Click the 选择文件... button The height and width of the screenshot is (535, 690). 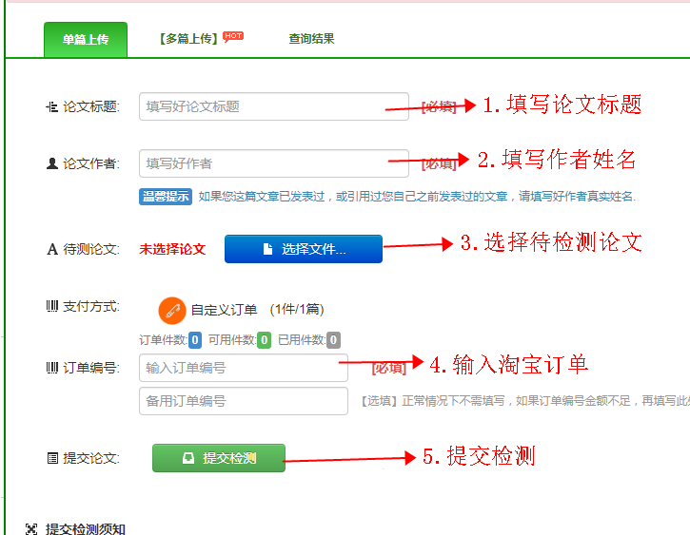pos(304,249)
